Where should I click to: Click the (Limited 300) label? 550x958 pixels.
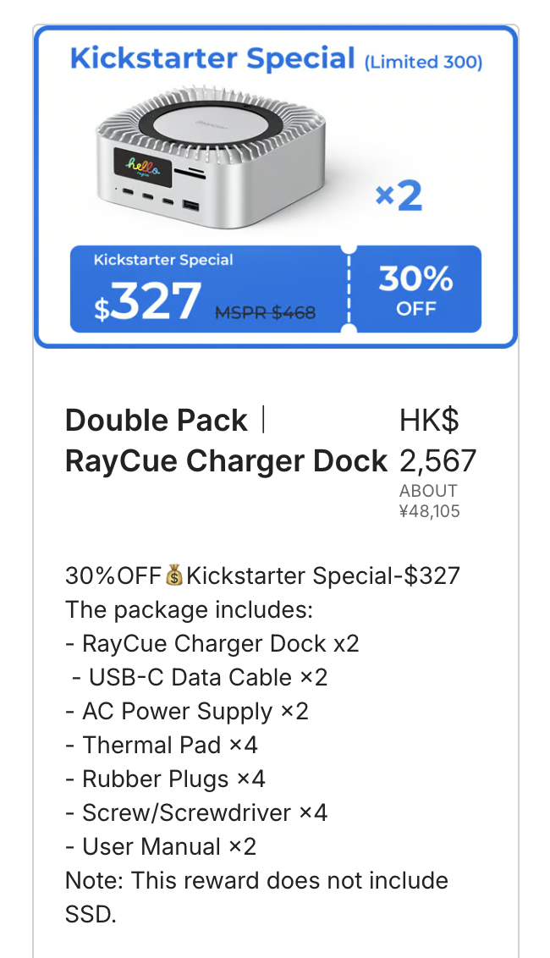pos(423,63)
